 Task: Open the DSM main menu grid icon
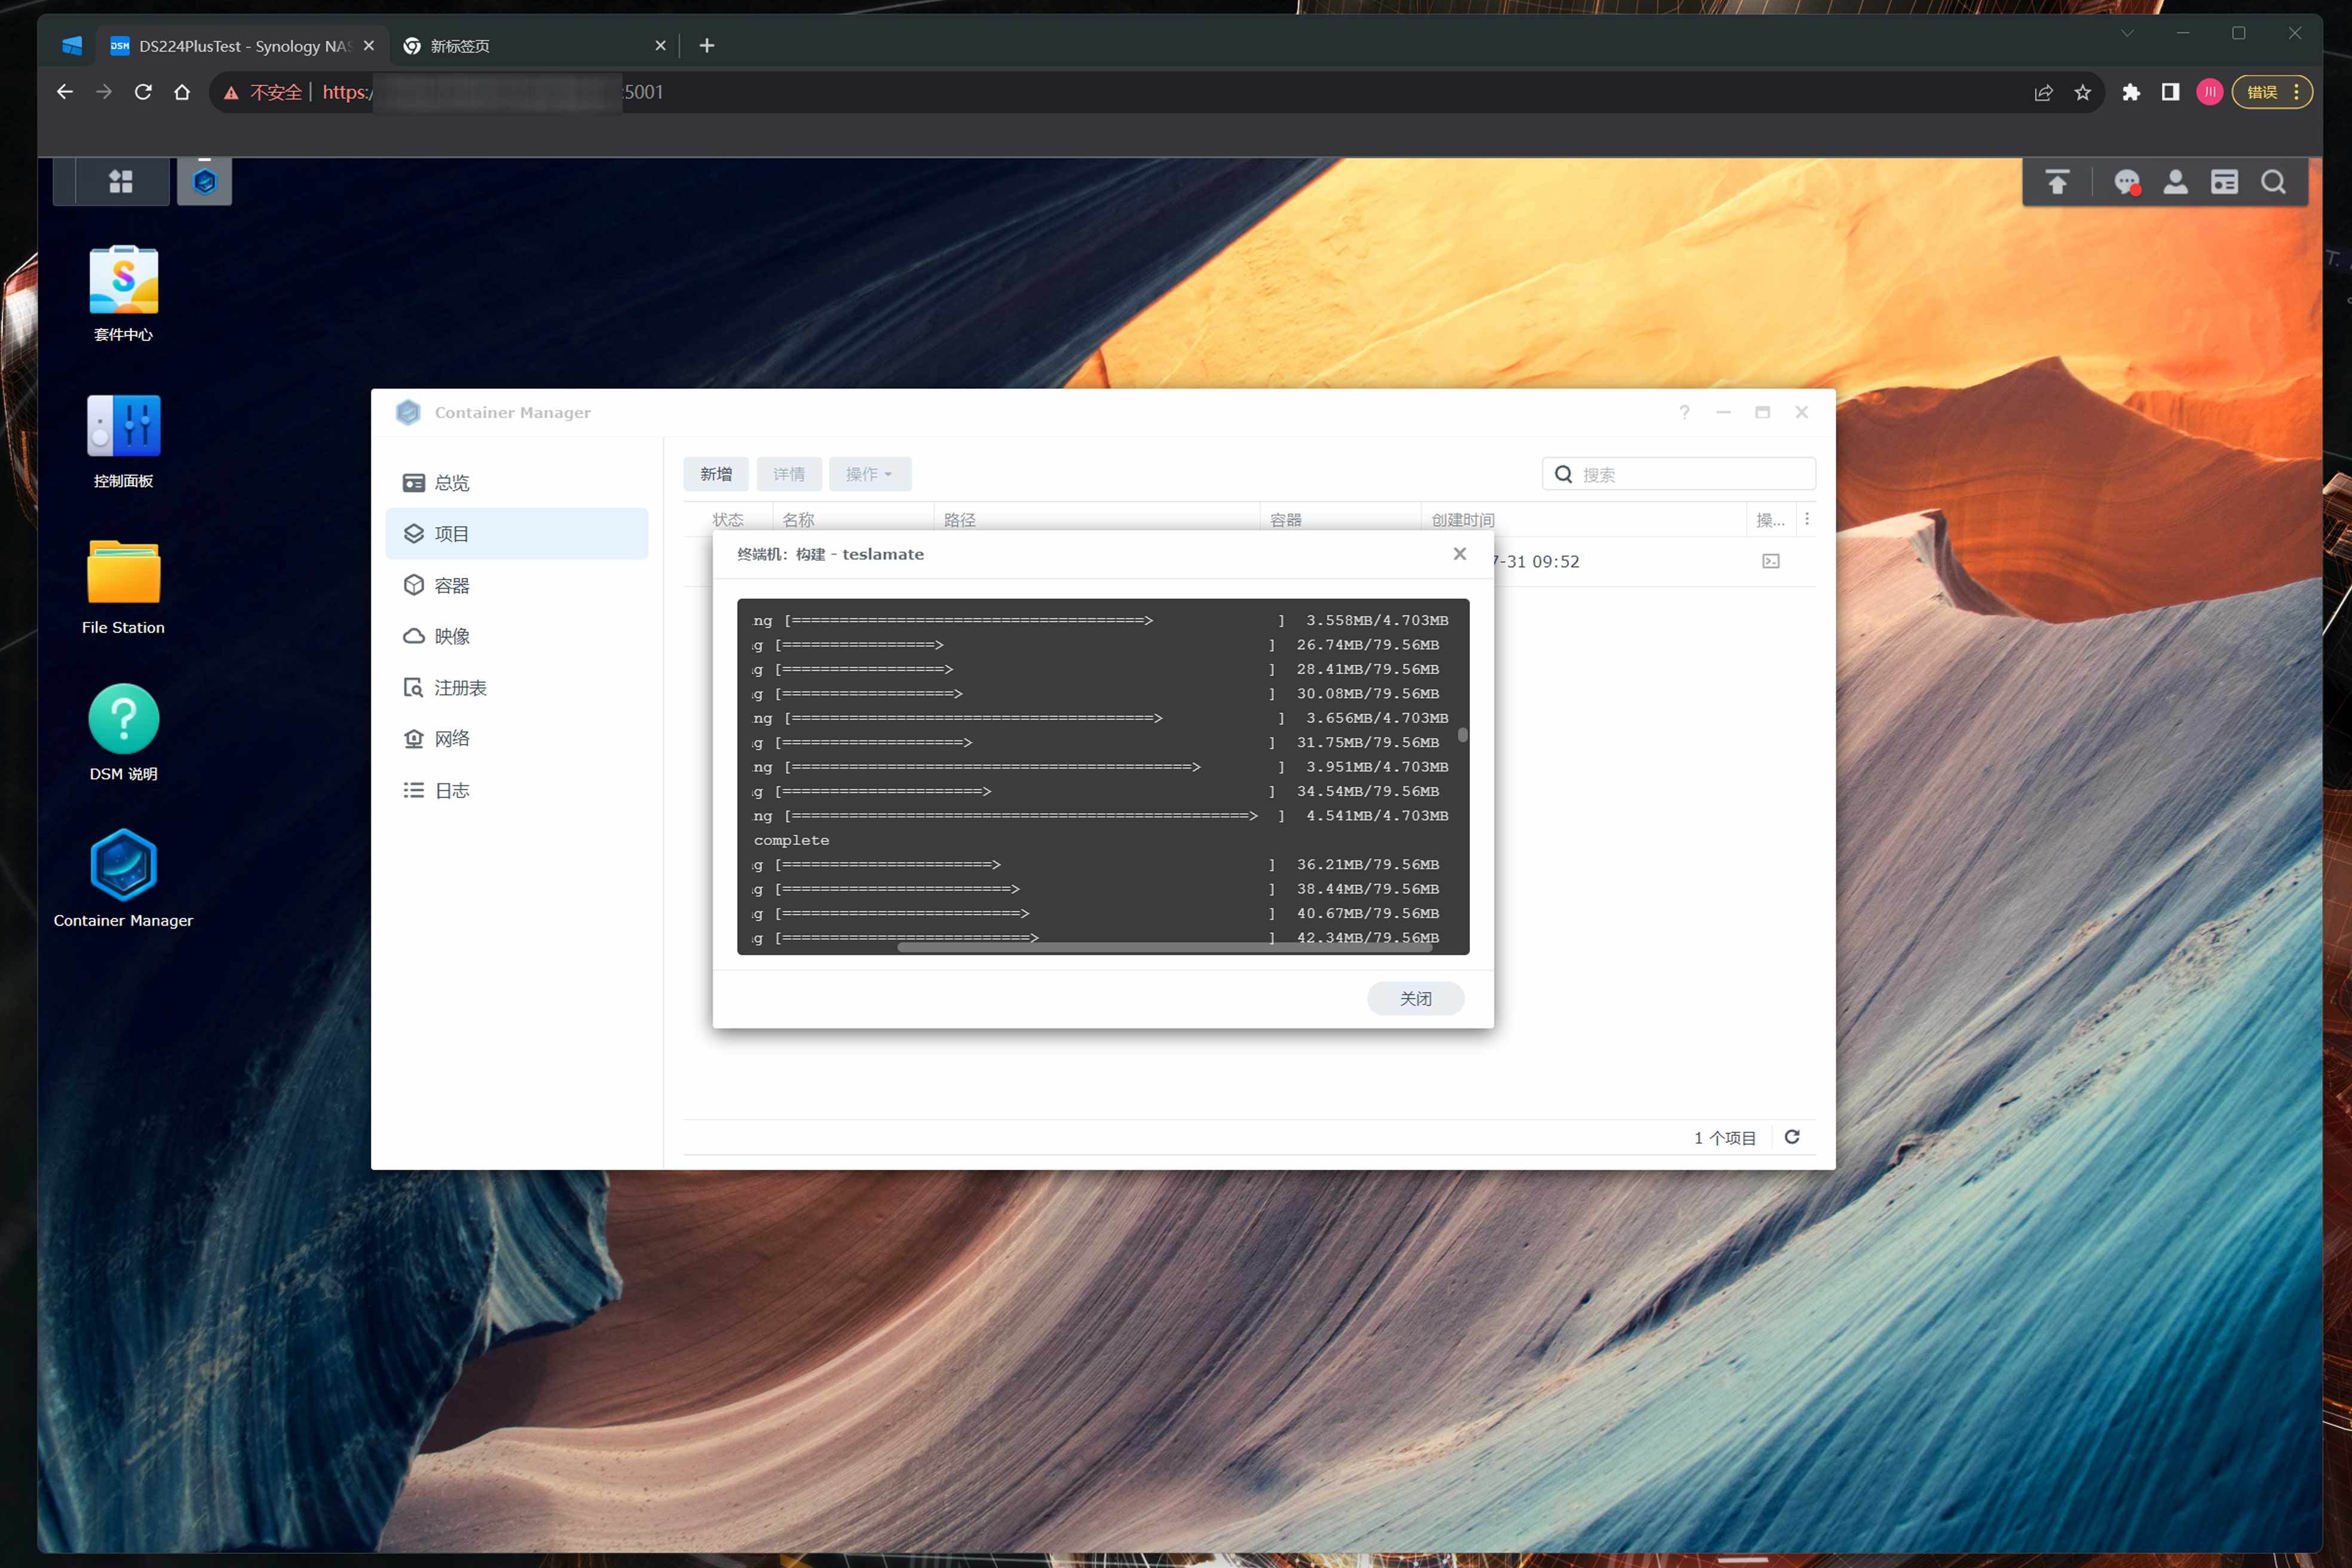121,181
